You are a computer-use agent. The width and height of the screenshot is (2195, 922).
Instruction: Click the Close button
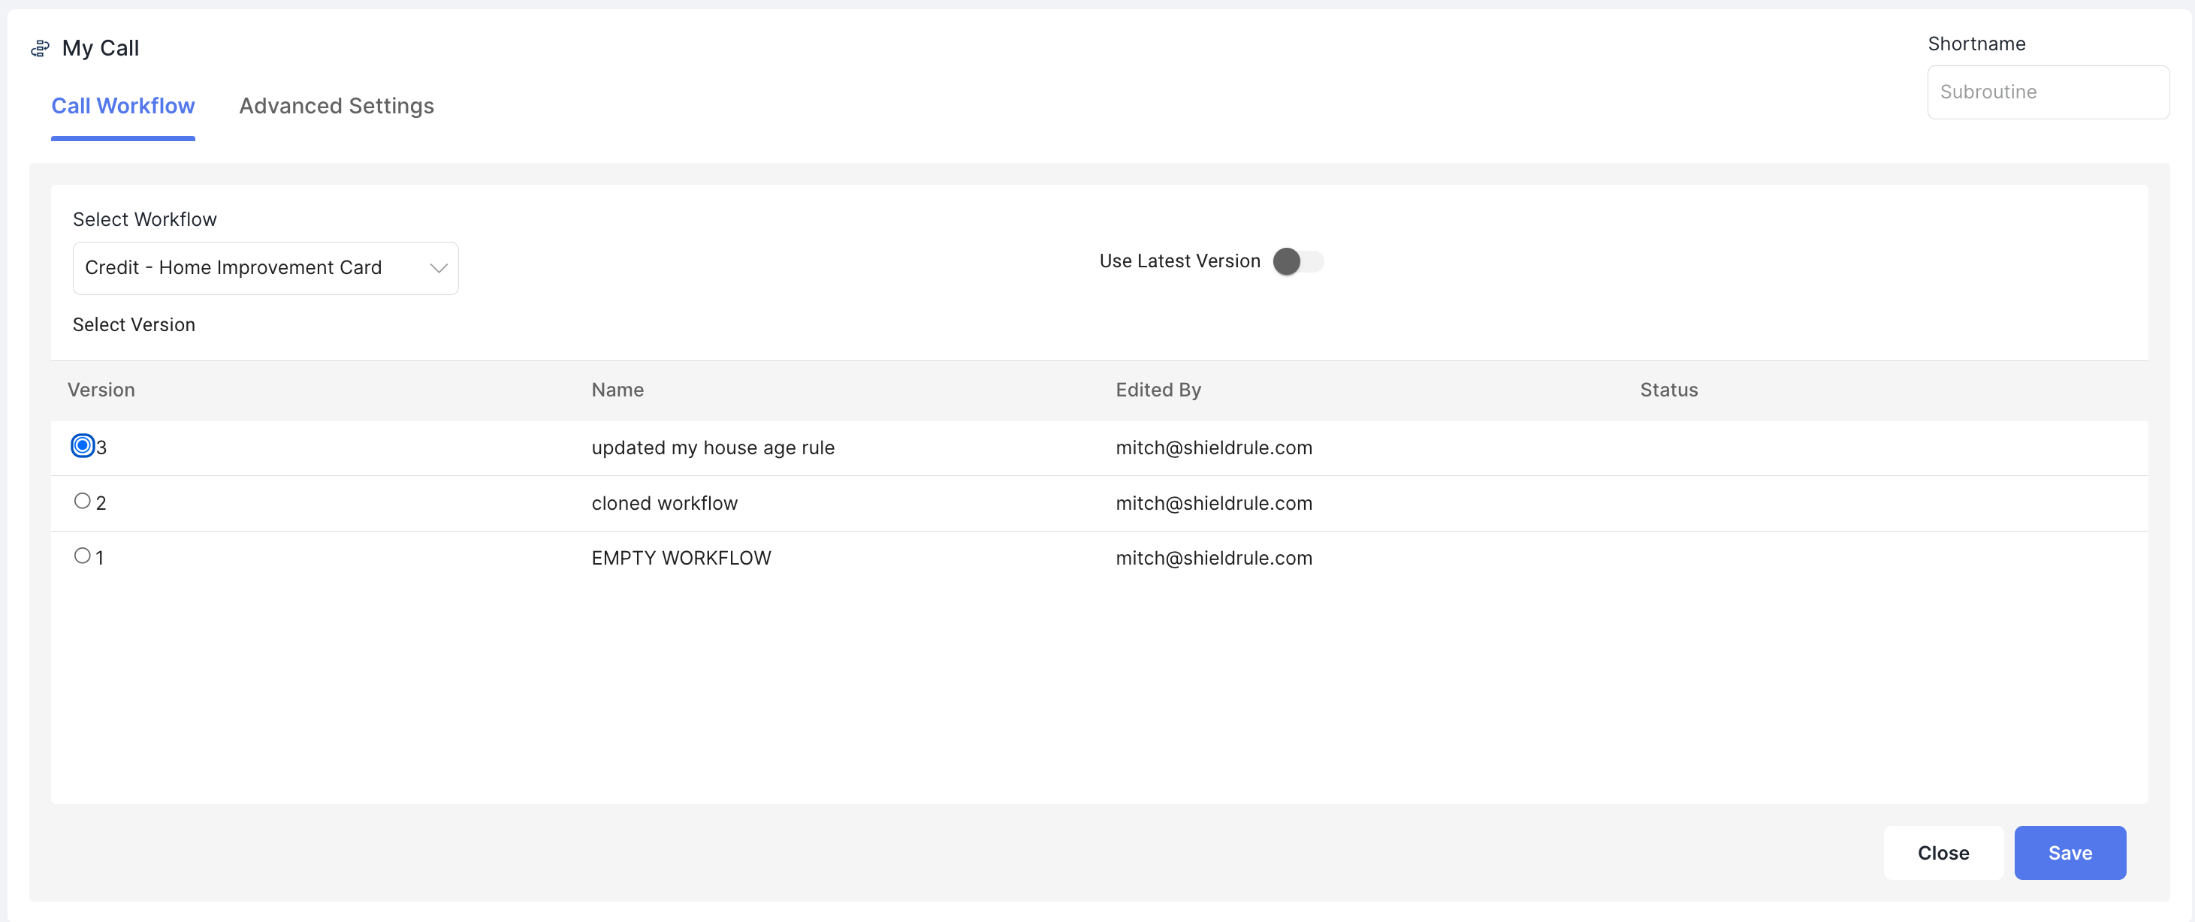(x=1942, y=852)
